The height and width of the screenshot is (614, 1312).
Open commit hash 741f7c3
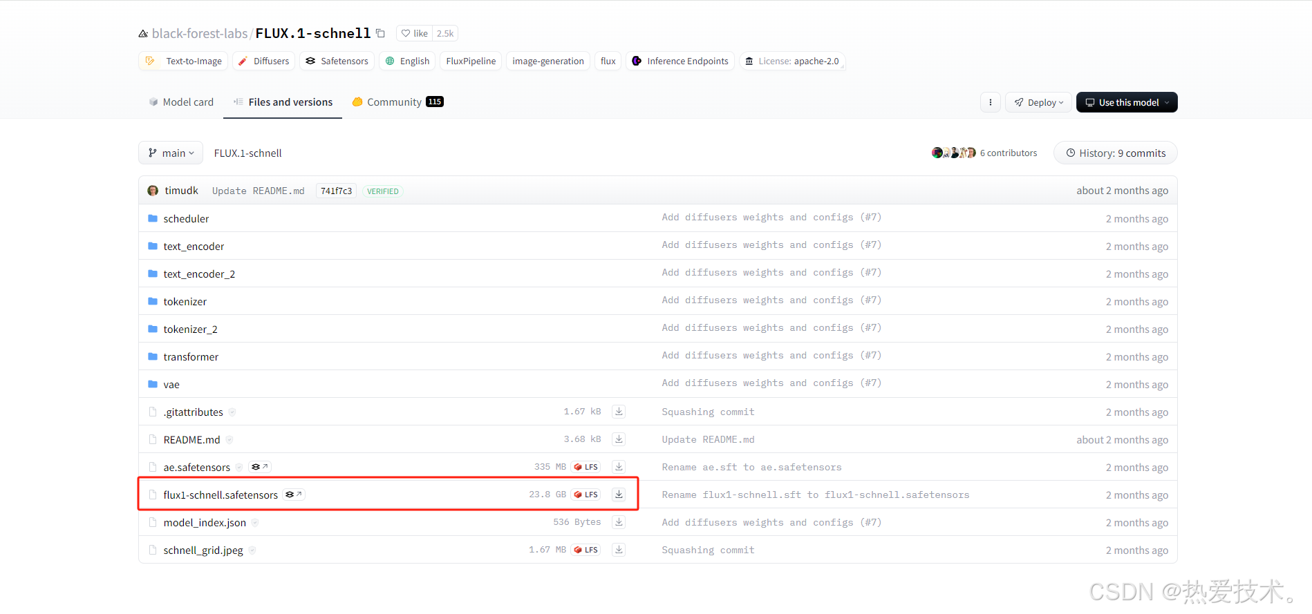tap(336, 191)
